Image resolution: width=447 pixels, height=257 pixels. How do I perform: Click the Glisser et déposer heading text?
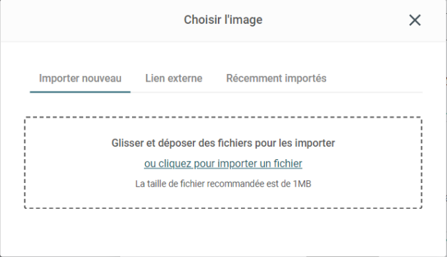223,143
